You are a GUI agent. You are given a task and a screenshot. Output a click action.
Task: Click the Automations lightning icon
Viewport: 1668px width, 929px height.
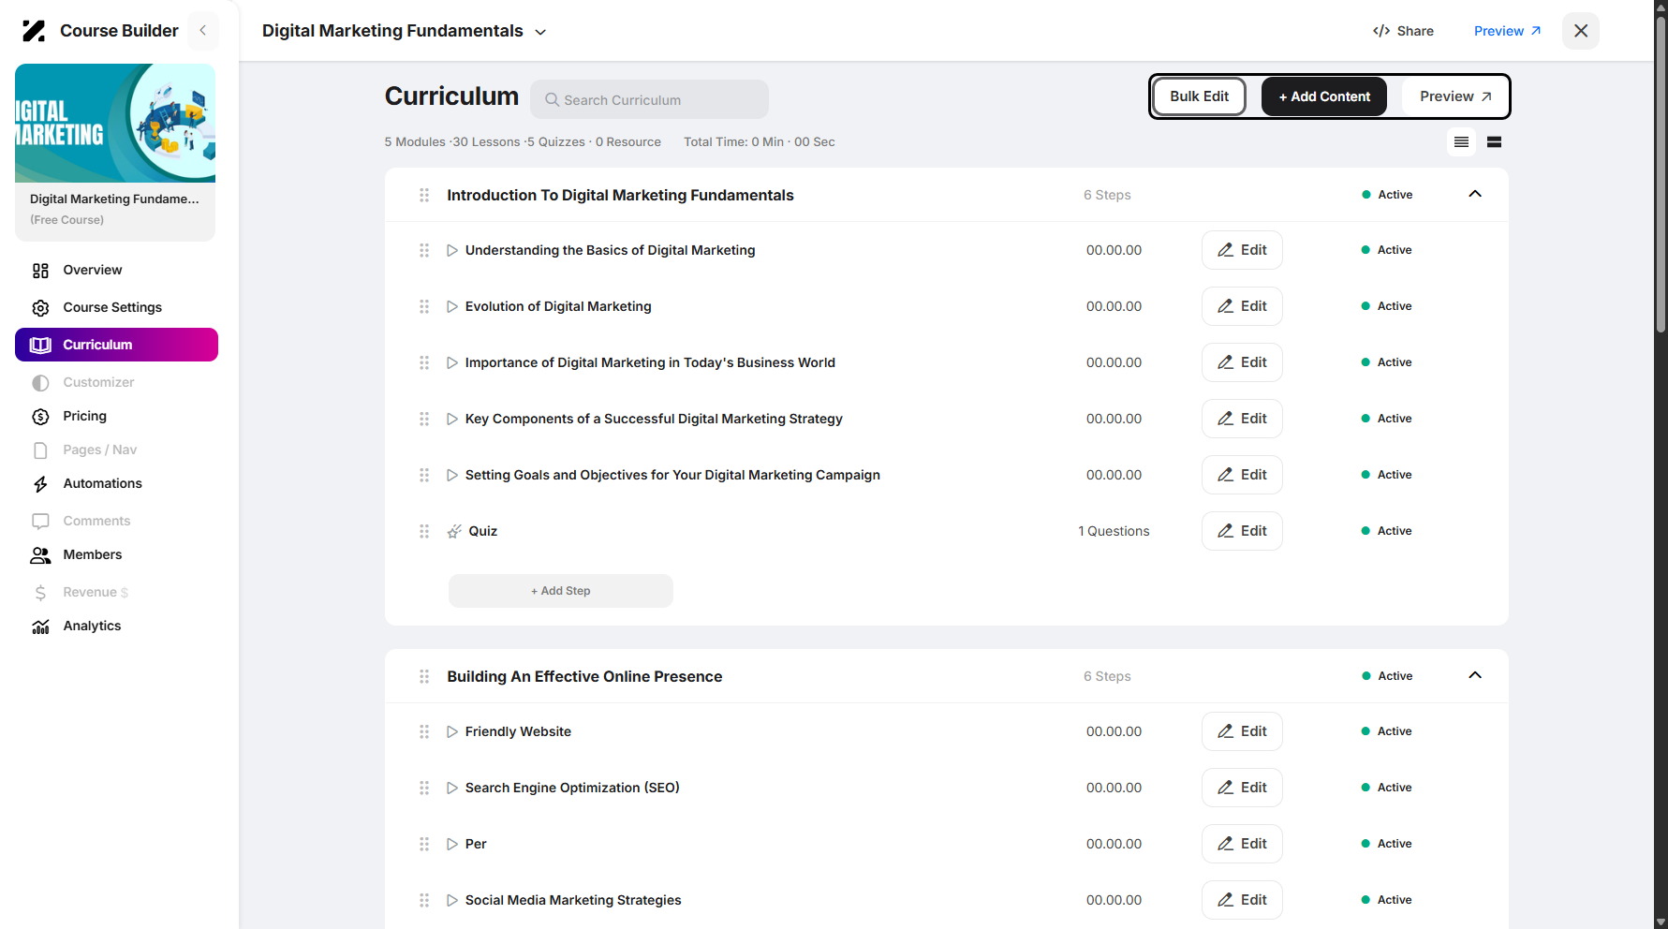(40, 484)
